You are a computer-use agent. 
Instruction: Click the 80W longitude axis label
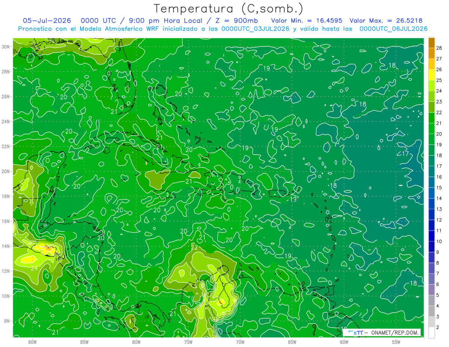click(x=136, y=342)
